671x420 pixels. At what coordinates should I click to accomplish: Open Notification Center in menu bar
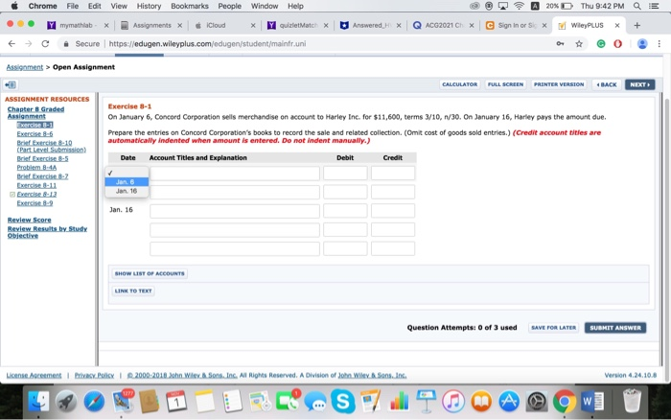[x=654, y=6]
